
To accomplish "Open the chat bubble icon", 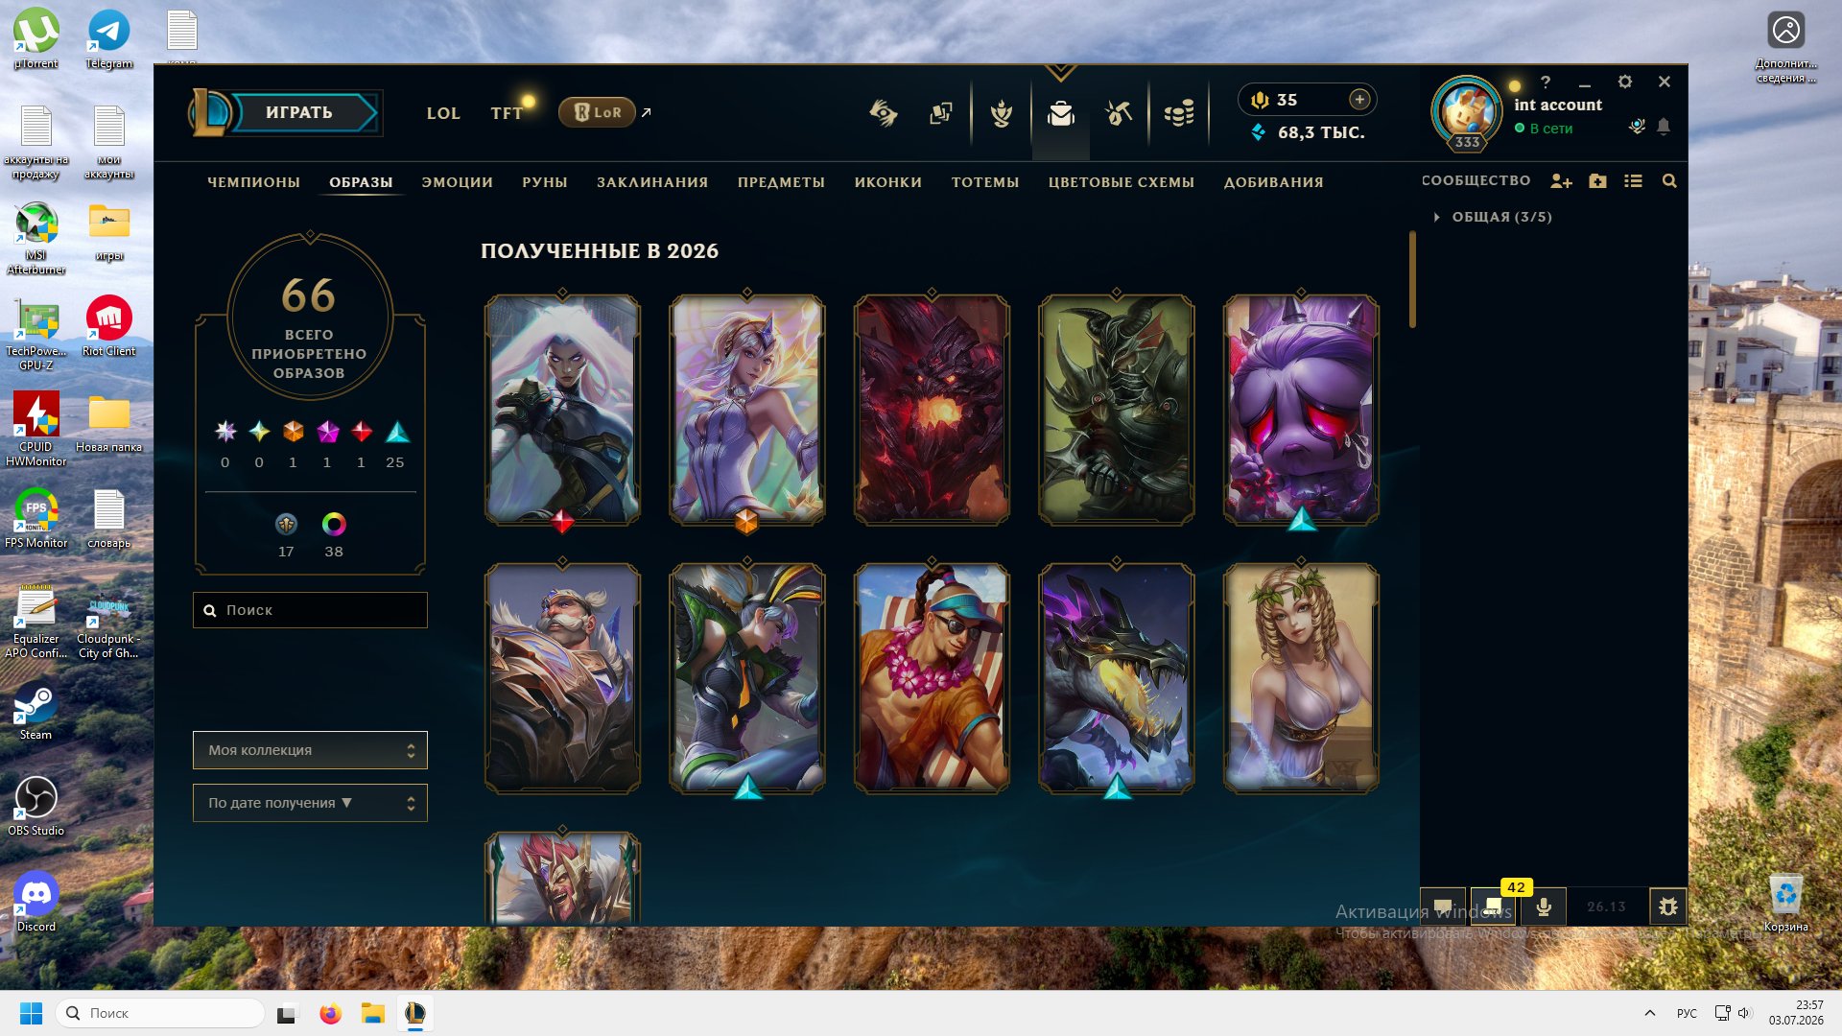I will (x=1443, y=906).
